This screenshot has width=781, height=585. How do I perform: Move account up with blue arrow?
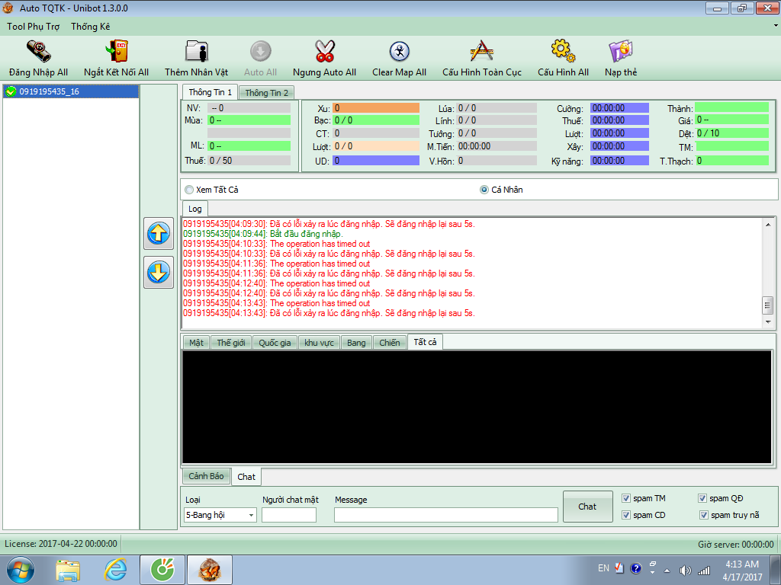click(159, 233)
